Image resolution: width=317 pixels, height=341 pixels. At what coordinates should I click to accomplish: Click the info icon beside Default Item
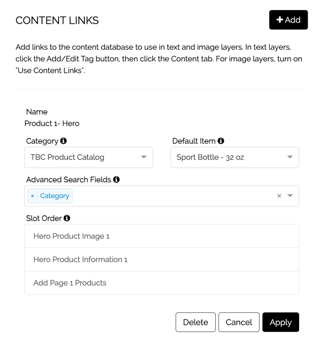[221, 141]
